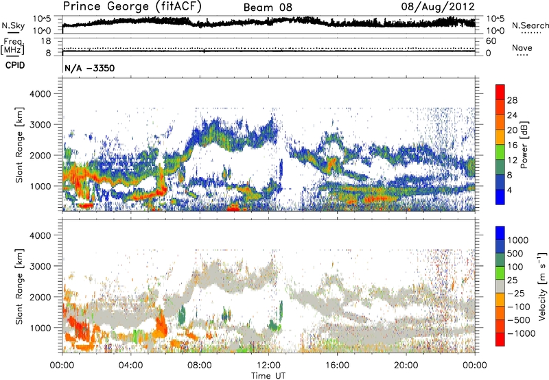Click the gray Velocity color bar segment between 25 and -25
This screenshot has width=549, height=380.
500,286
